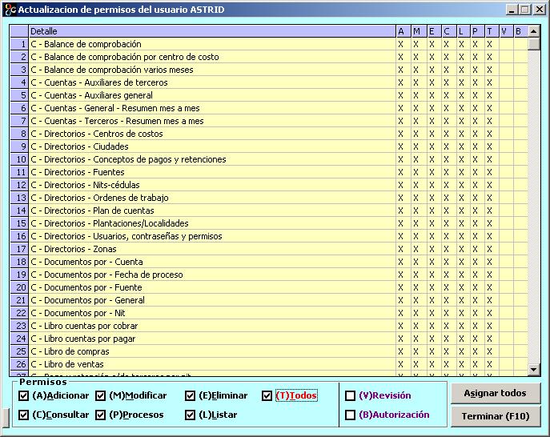Viewport: 550px width, 437px height.
Task: Select 'C - Libro de compras' row
Action: tap(212, 351)
